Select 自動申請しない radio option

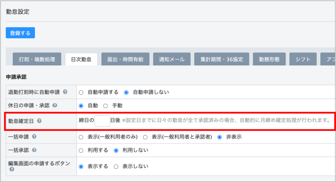coord(126,93)
